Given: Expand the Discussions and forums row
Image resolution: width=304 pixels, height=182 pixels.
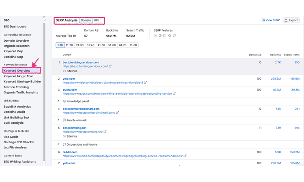Looking at the screenshot, I should pyautogui.click(x=58, y=144).
